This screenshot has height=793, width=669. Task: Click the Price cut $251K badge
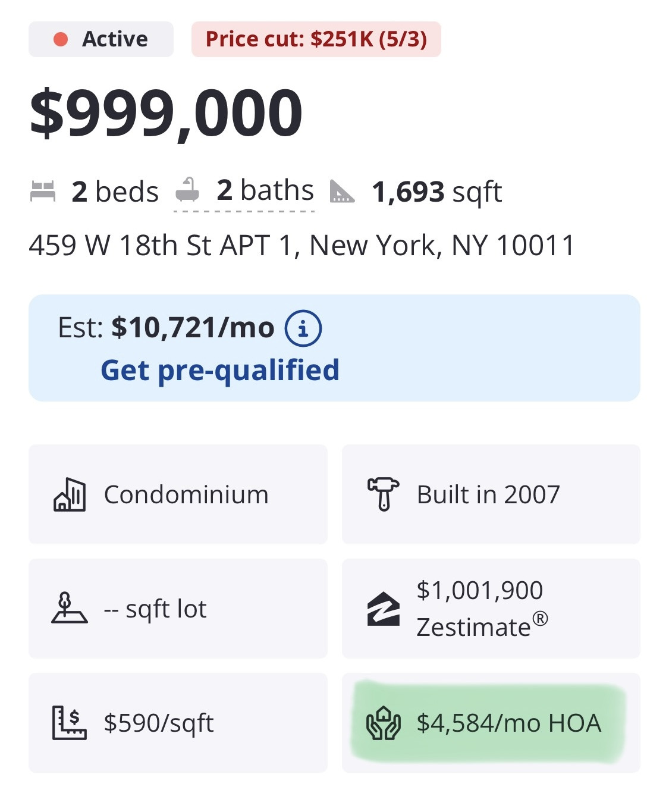pyautogui.click(x=316, y=39)
